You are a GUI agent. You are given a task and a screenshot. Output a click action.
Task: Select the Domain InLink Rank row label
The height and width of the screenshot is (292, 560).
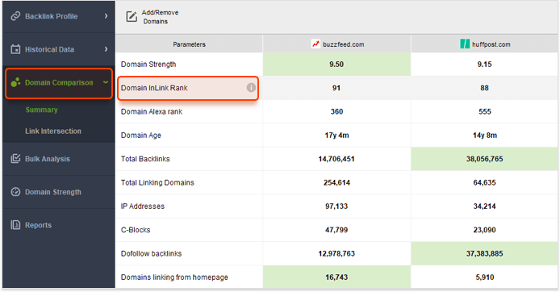pos(154,88)
